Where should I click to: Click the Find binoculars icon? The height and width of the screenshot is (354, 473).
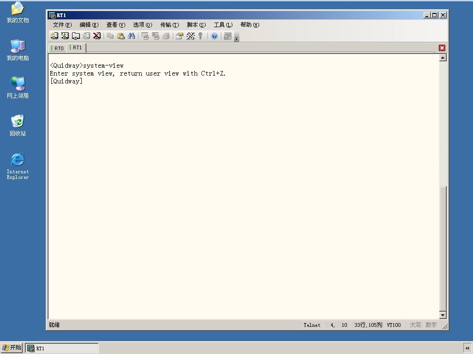point(132,36)
